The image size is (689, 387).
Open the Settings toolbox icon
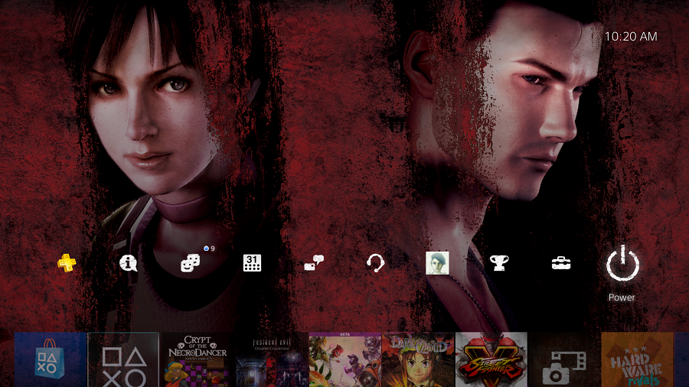561,263
